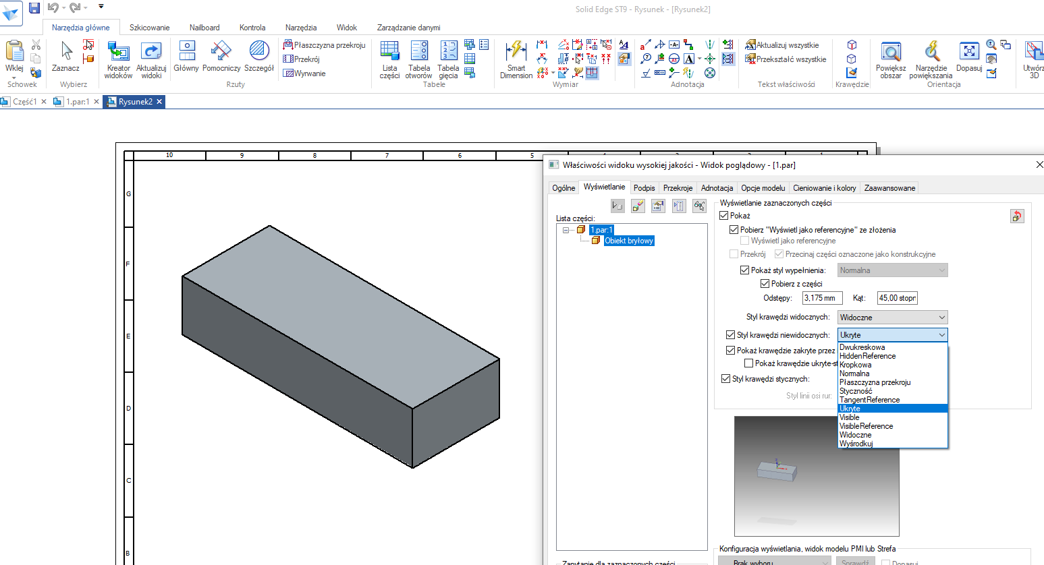Click the Kąt angle input field
Screen dimensions: 1044x565
pyautogui.click(x=898, y=298)
